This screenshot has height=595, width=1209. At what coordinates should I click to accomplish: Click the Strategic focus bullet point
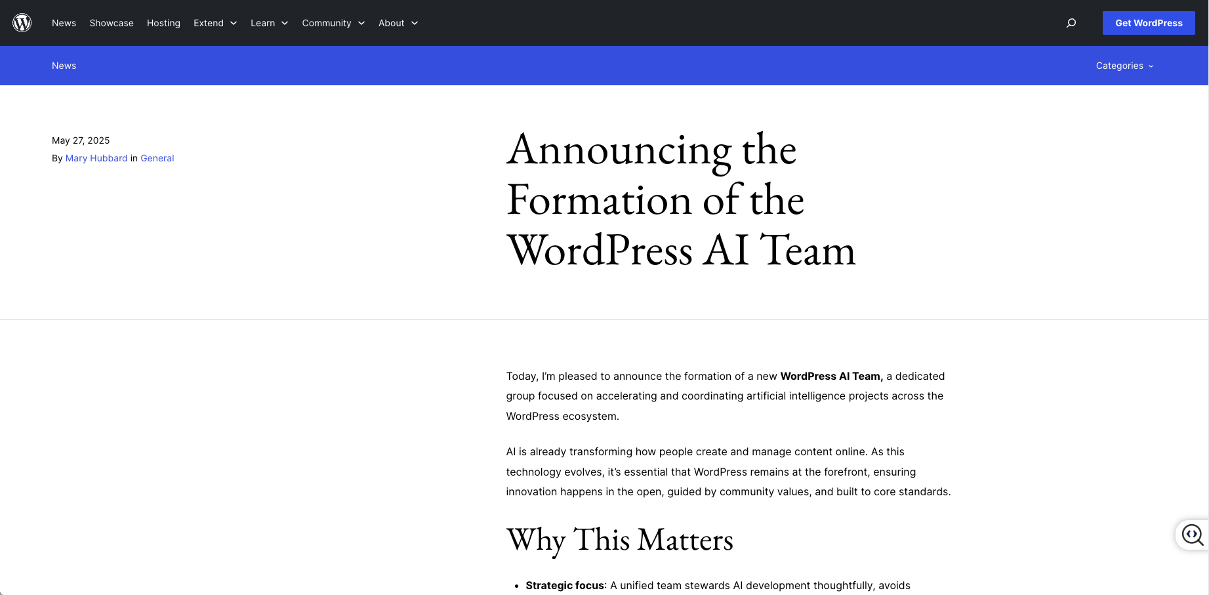coord(565,585)
